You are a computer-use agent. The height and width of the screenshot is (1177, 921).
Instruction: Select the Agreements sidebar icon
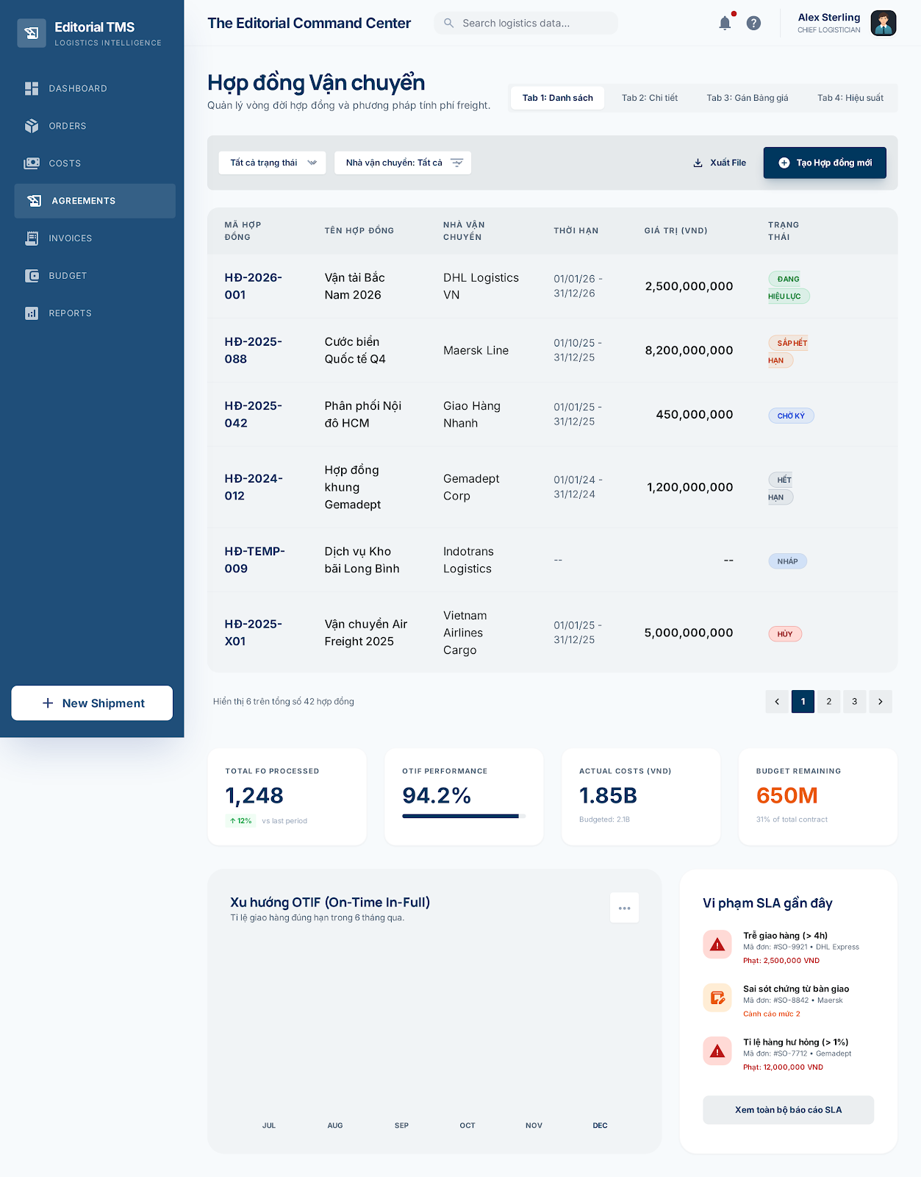(34, 201)
